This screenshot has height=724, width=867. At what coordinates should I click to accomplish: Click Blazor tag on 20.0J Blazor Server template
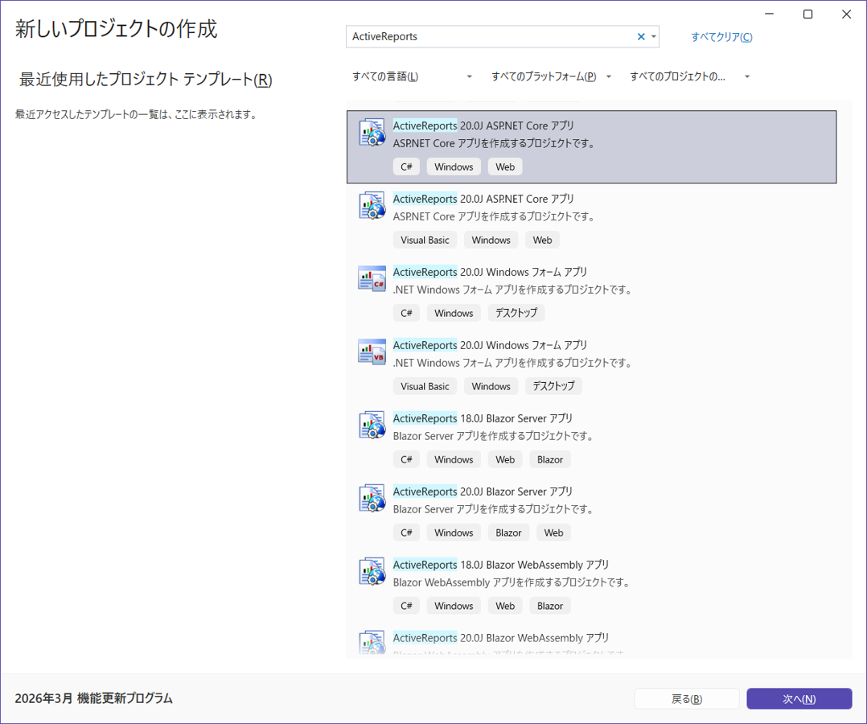pyautogui.click(x=508, y=533)
